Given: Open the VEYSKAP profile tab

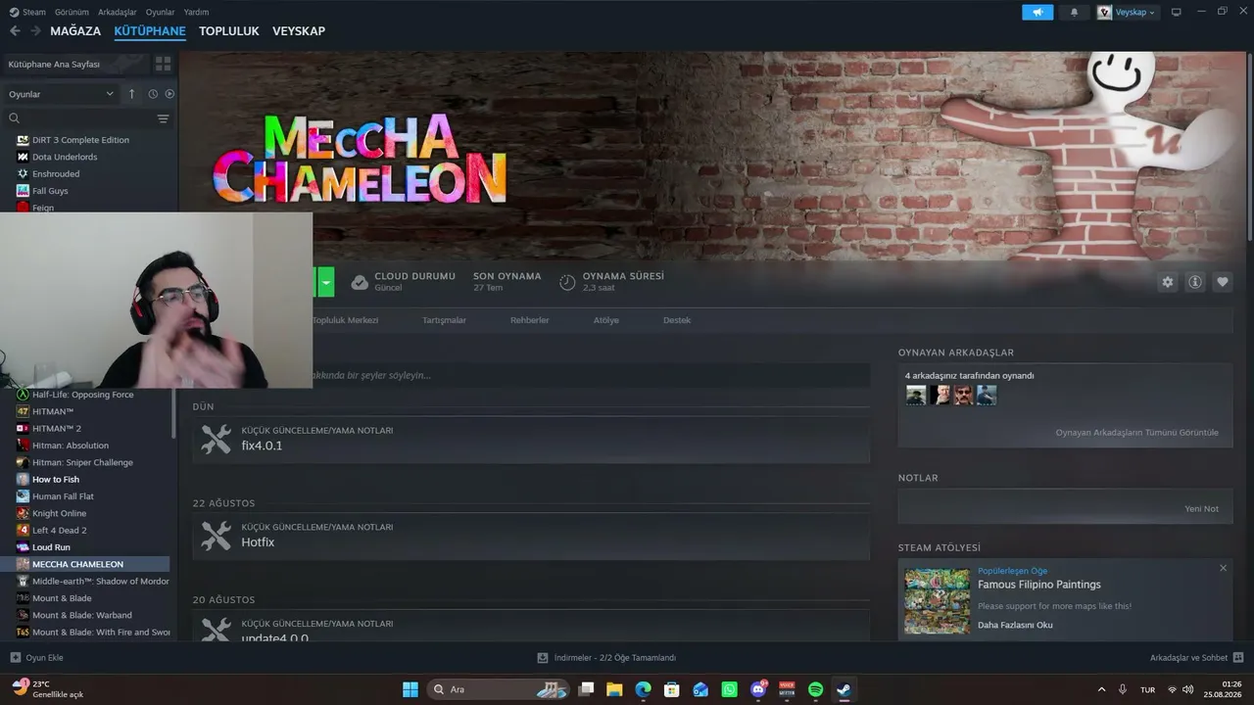Looking at the screenshot, I should click(x=299, y=31).
